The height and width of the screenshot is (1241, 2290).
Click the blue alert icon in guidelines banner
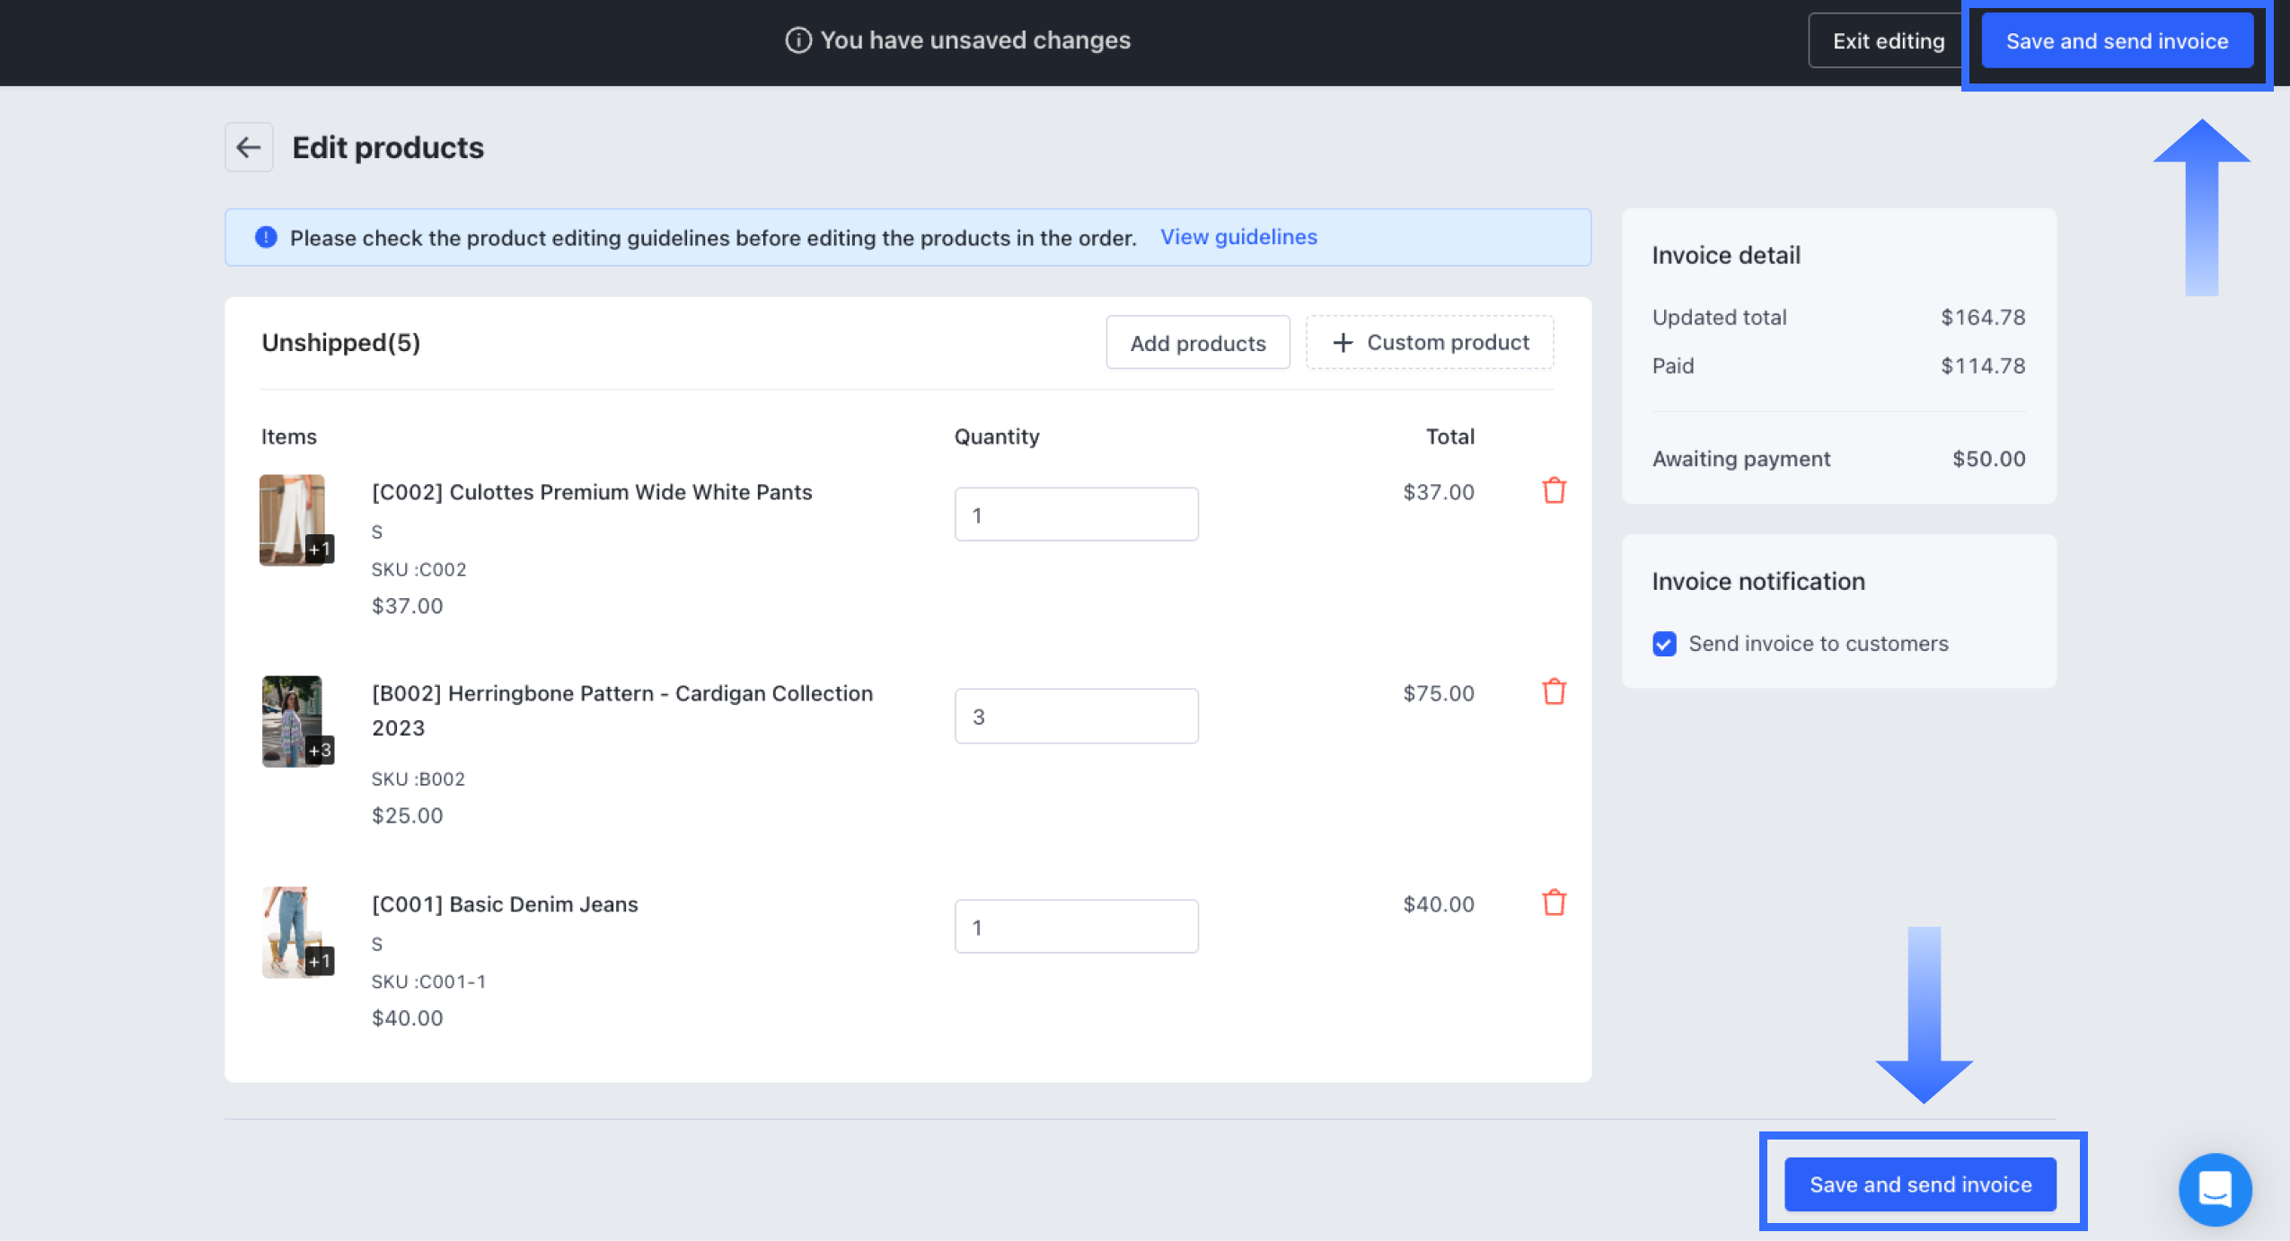(266, 237)
